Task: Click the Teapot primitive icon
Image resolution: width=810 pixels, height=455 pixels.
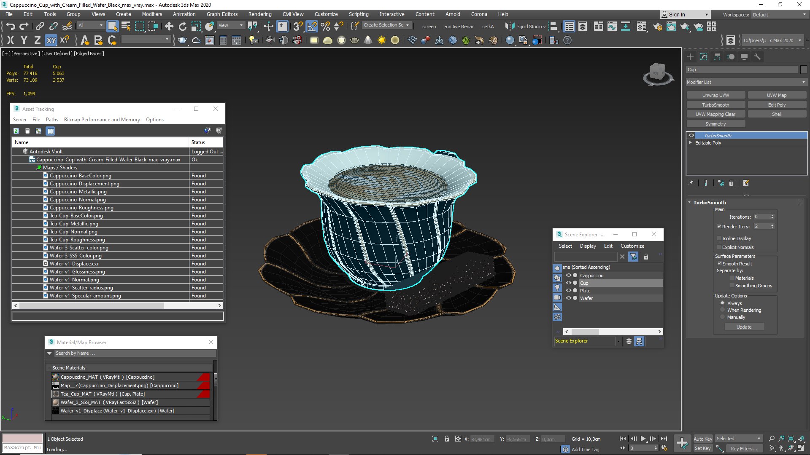Action: click(x=355, y=40)
